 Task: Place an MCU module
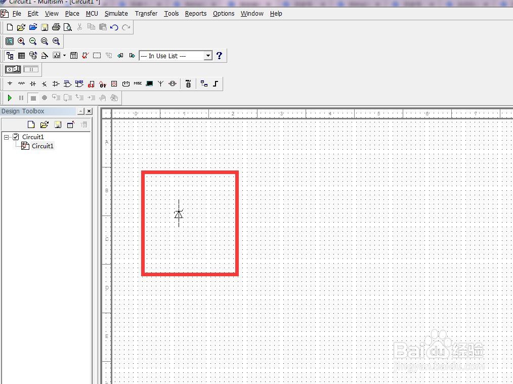coord(188,84)
